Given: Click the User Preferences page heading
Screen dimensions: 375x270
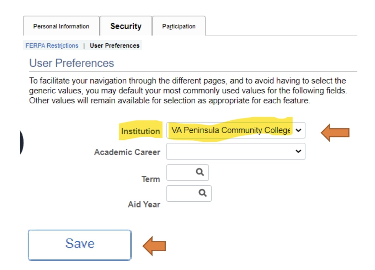Looking at the screenshot, I should point(72,63).
